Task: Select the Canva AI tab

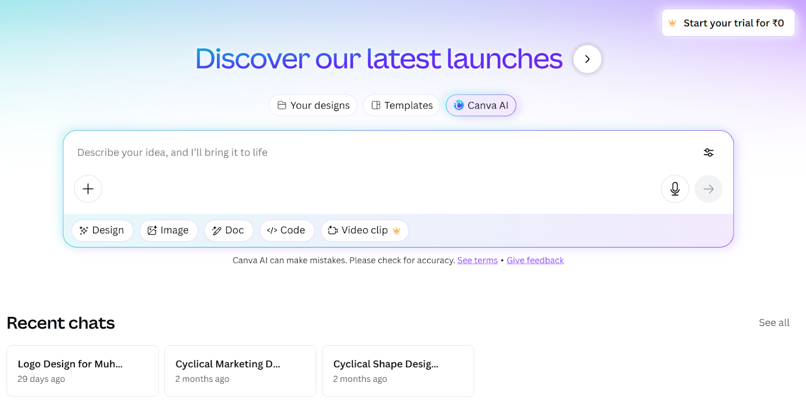Action: (481, 105)
